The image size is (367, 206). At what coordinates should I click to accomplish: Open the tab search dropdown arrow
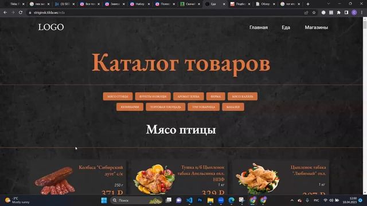[329, 4]
